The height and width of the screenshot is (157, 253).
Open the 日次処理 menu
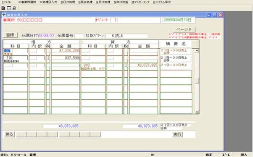[x=68, y=2]
